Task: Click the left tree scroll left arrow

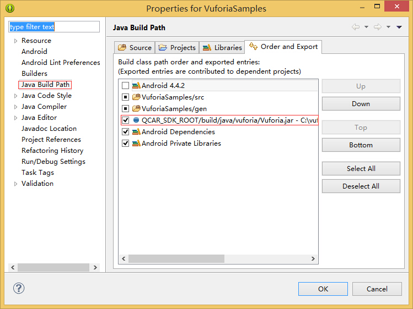Action: pos(13,268)
